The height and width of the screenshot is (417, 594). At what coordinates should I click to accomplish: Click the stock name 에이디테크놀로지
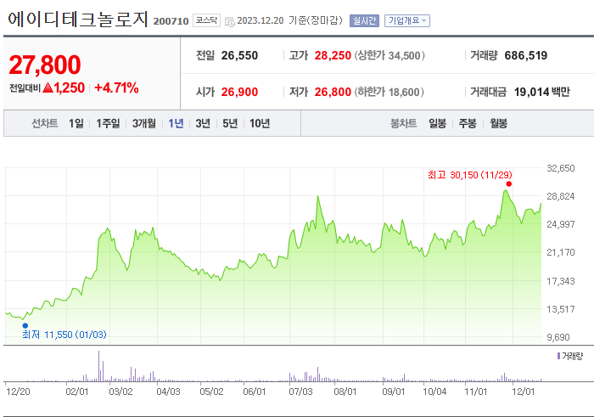78,19
